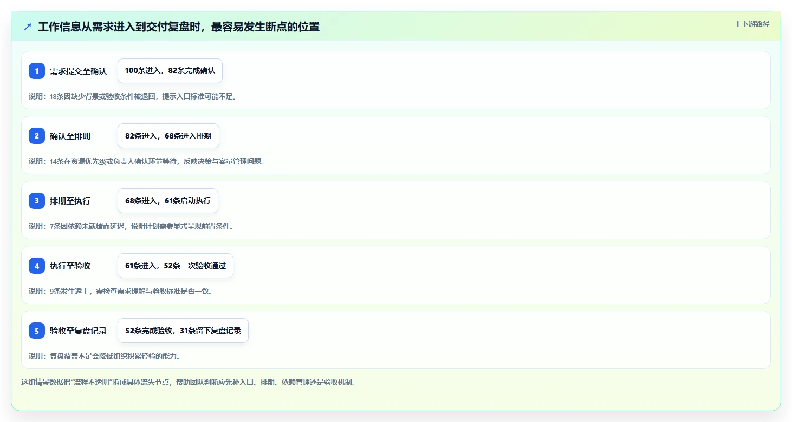Click the arrow icon beside the title
Image resolution: width=792 pixels, height=422 pixels.
click(x=28, y=27)
